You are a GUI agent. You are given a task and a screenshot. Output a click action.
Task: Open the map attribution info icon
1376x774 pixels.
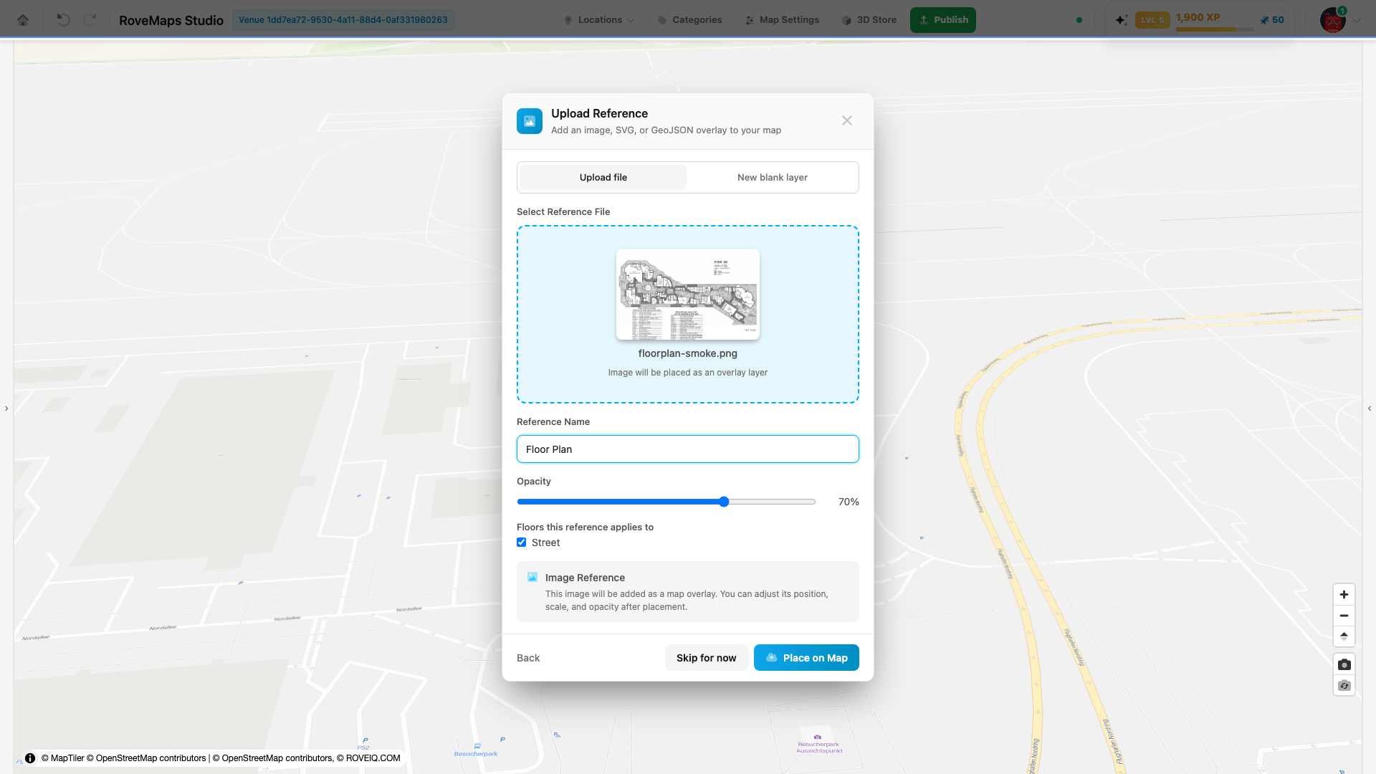[30, 758]
